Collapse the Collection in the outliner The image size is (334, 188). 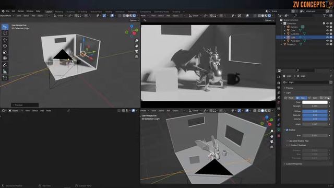point(281,23)
